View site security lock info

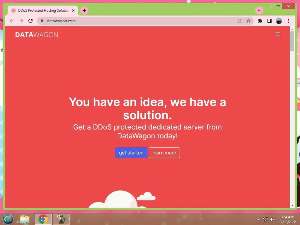coord(42,21)
